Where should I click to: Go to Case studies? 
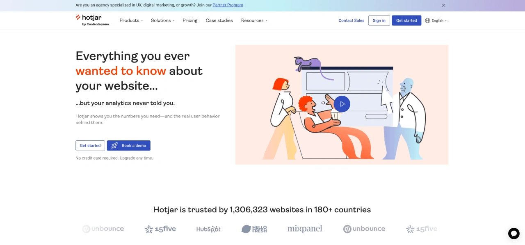coord(219,20)
